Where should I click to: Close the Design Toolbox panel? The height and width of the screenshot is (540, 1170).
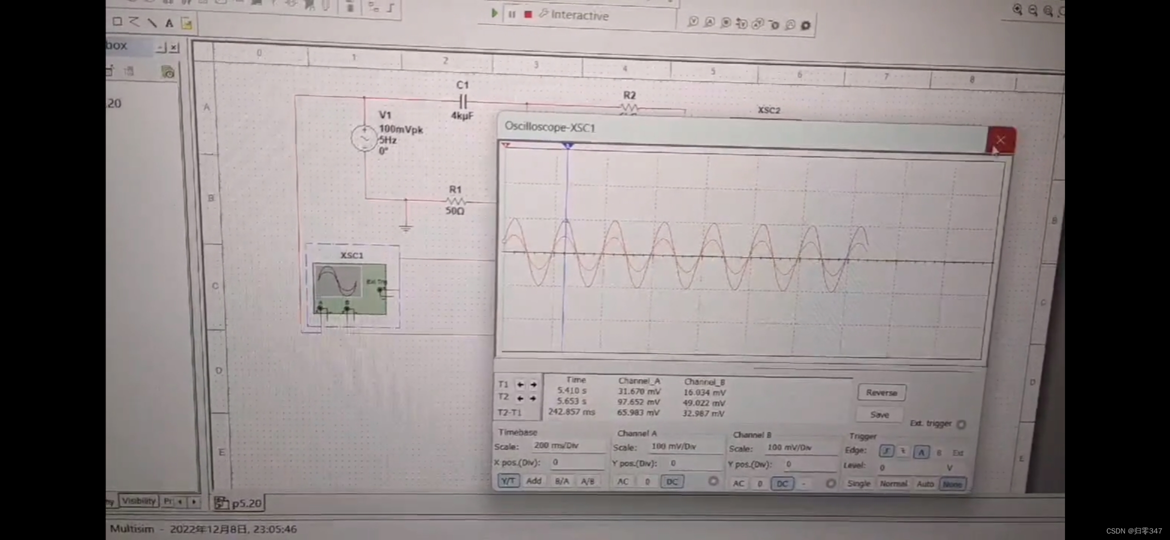click(x=174, y=47)
